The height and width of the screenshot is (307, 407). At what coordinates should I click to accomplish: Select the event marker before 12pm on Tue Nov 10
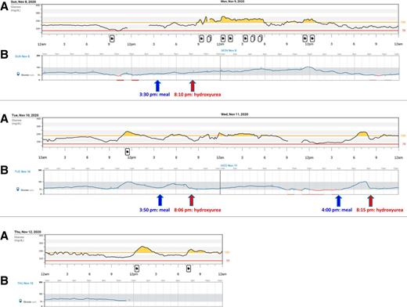click(x=128, y=152)
